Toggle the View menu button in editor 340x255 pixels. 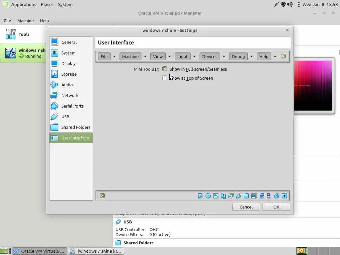[x=158, y=56]
